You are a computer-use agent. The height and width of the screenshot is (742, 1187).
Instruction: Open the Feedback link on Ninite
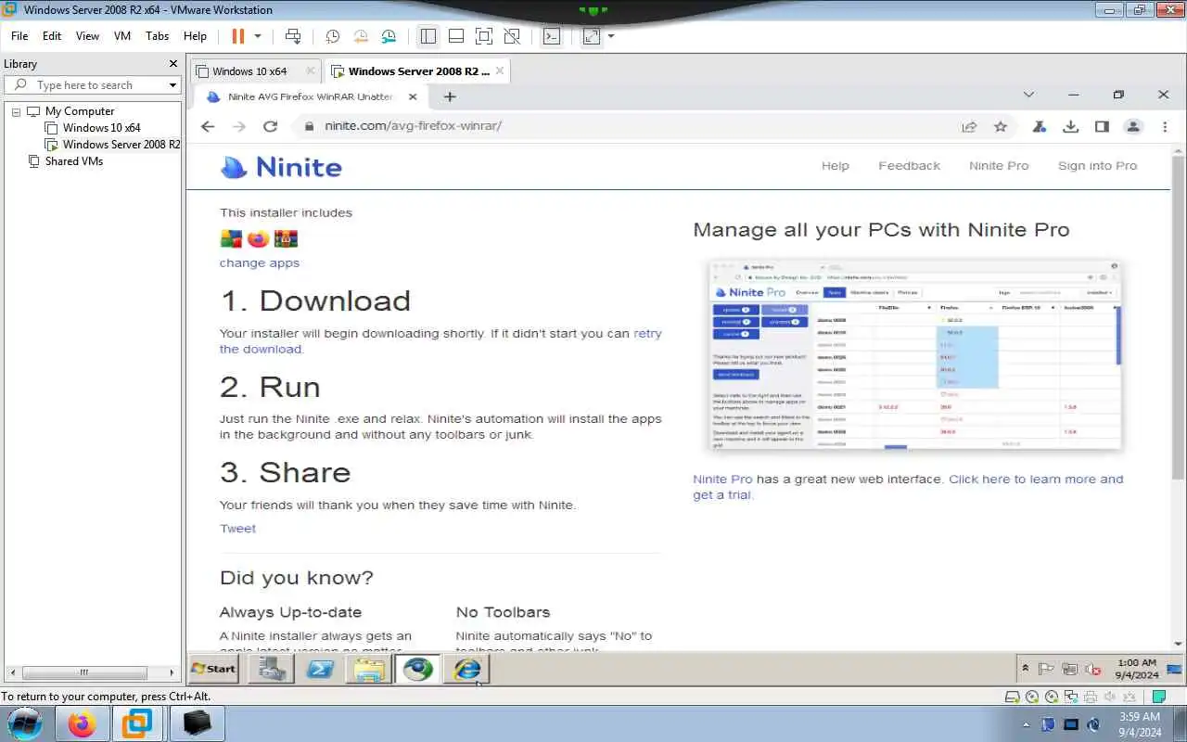coord(909,166)
